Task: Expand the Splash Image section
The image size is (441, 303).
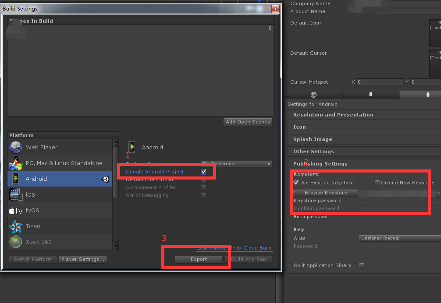Action: point(364,139)
